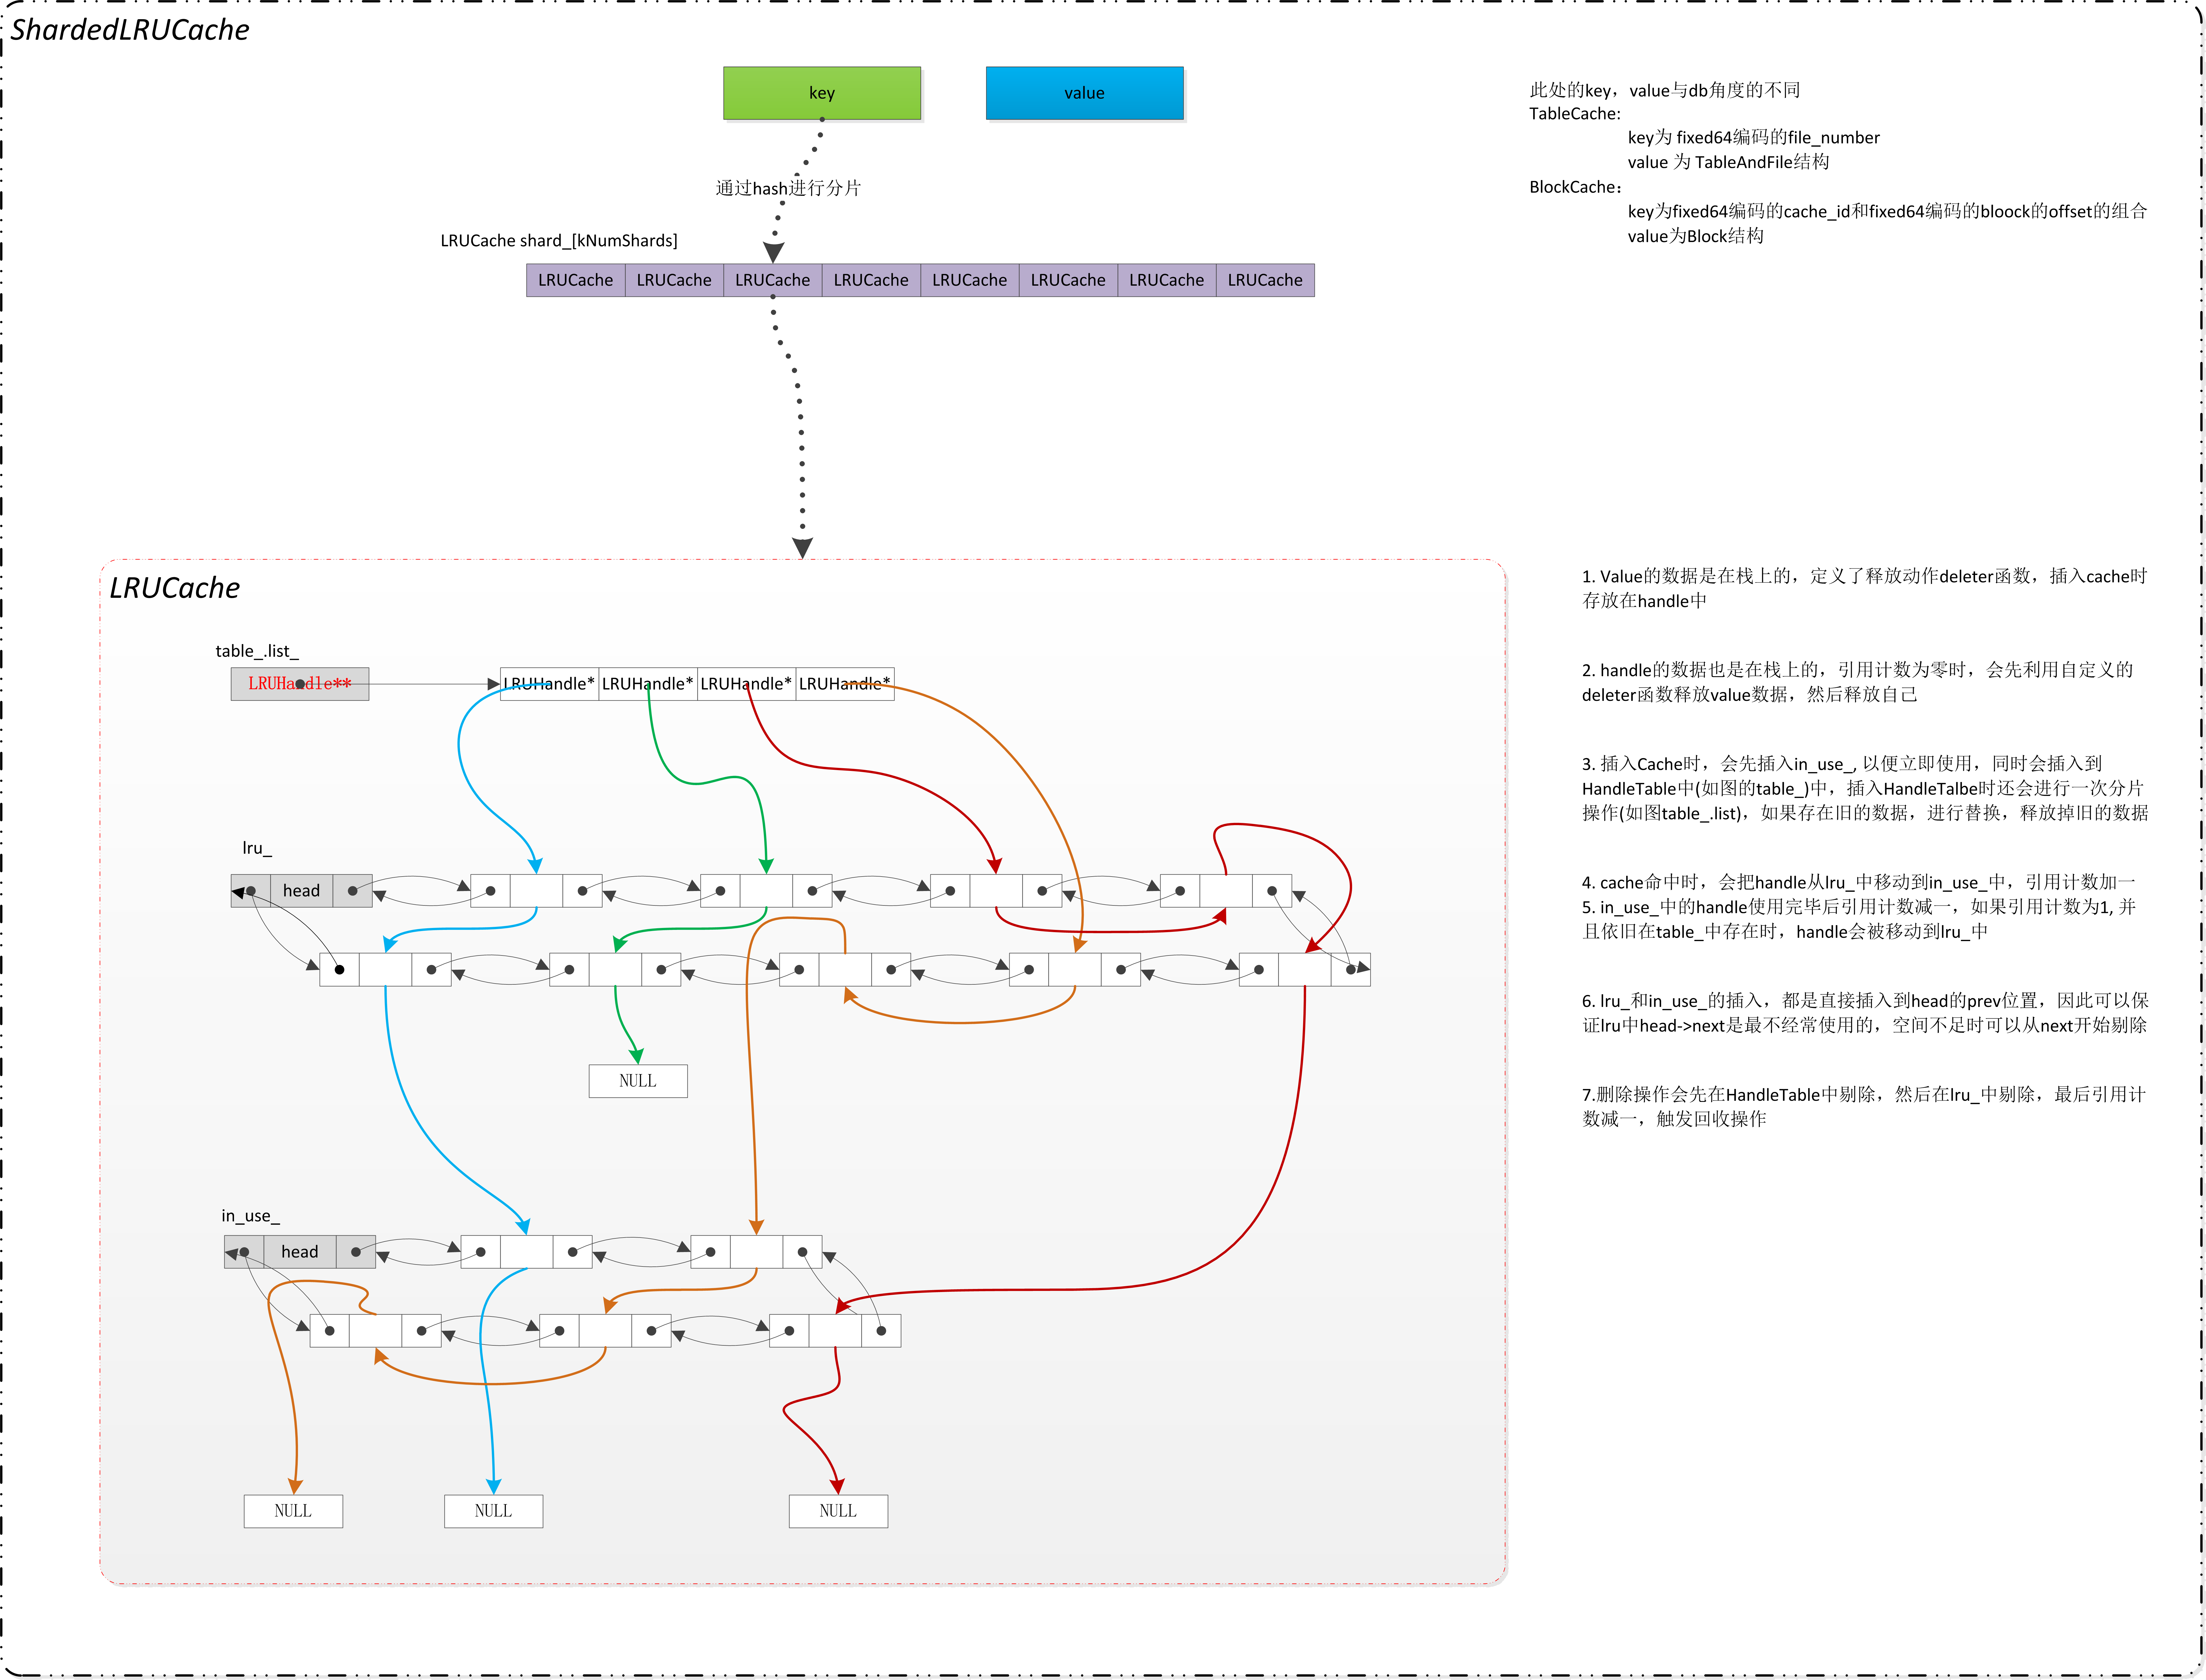
Task: Click the leftmost NULL box at the bottom
Action: (293, 1511)
